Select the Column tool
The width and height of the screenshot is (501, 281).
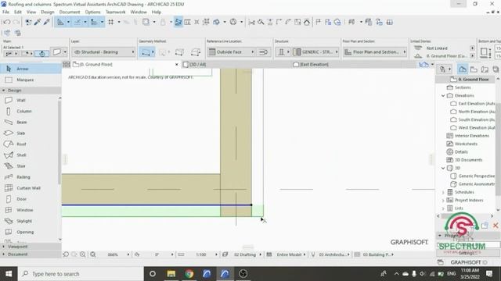click(29, 111)
